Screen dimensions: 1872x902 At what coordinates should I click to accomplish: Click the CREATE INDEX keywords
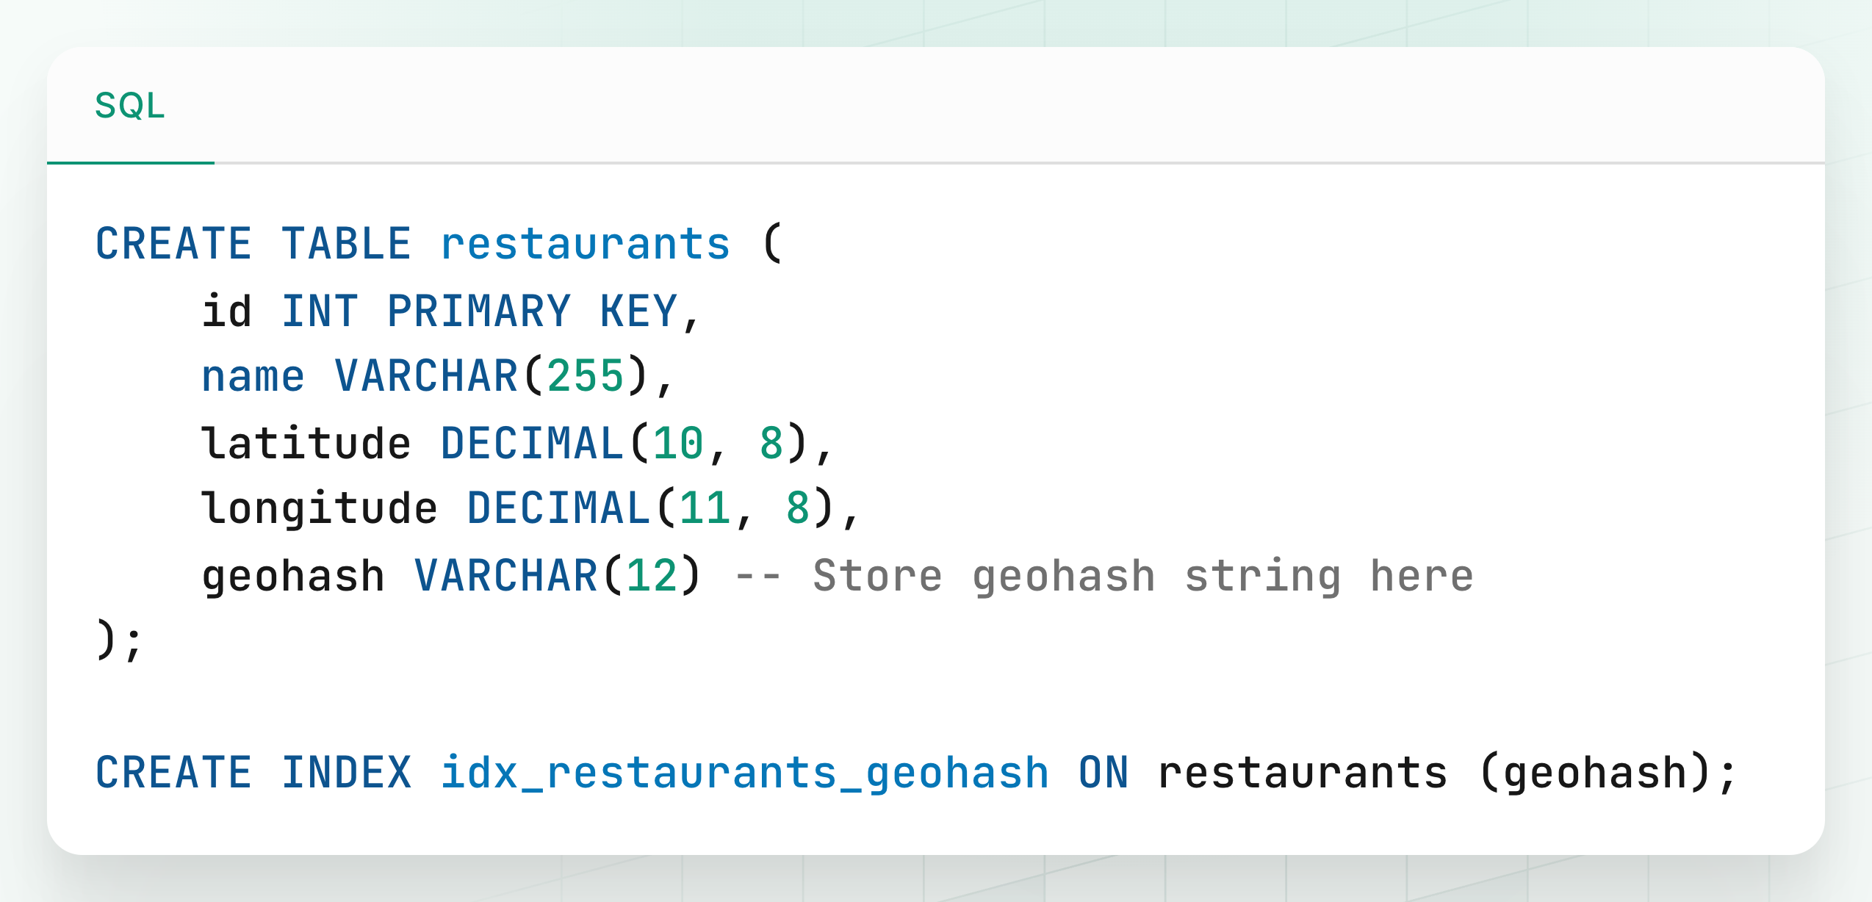(253, 773)
